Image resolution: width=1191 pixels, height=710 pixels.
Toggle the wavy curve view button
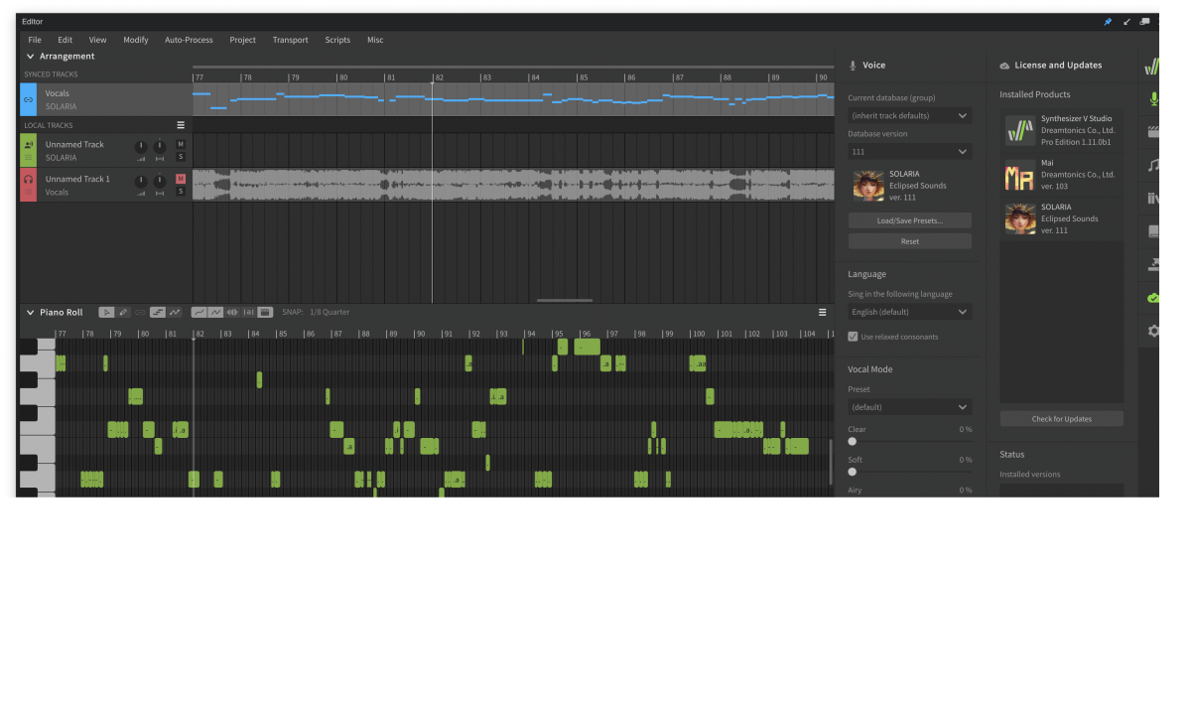(215, 312)
